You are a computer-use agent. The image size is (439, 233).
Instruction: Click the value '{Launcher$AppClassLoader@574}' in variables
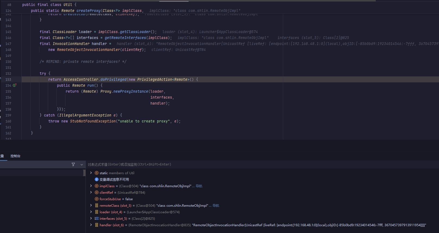pyautogui.click(x=153, y=212)
